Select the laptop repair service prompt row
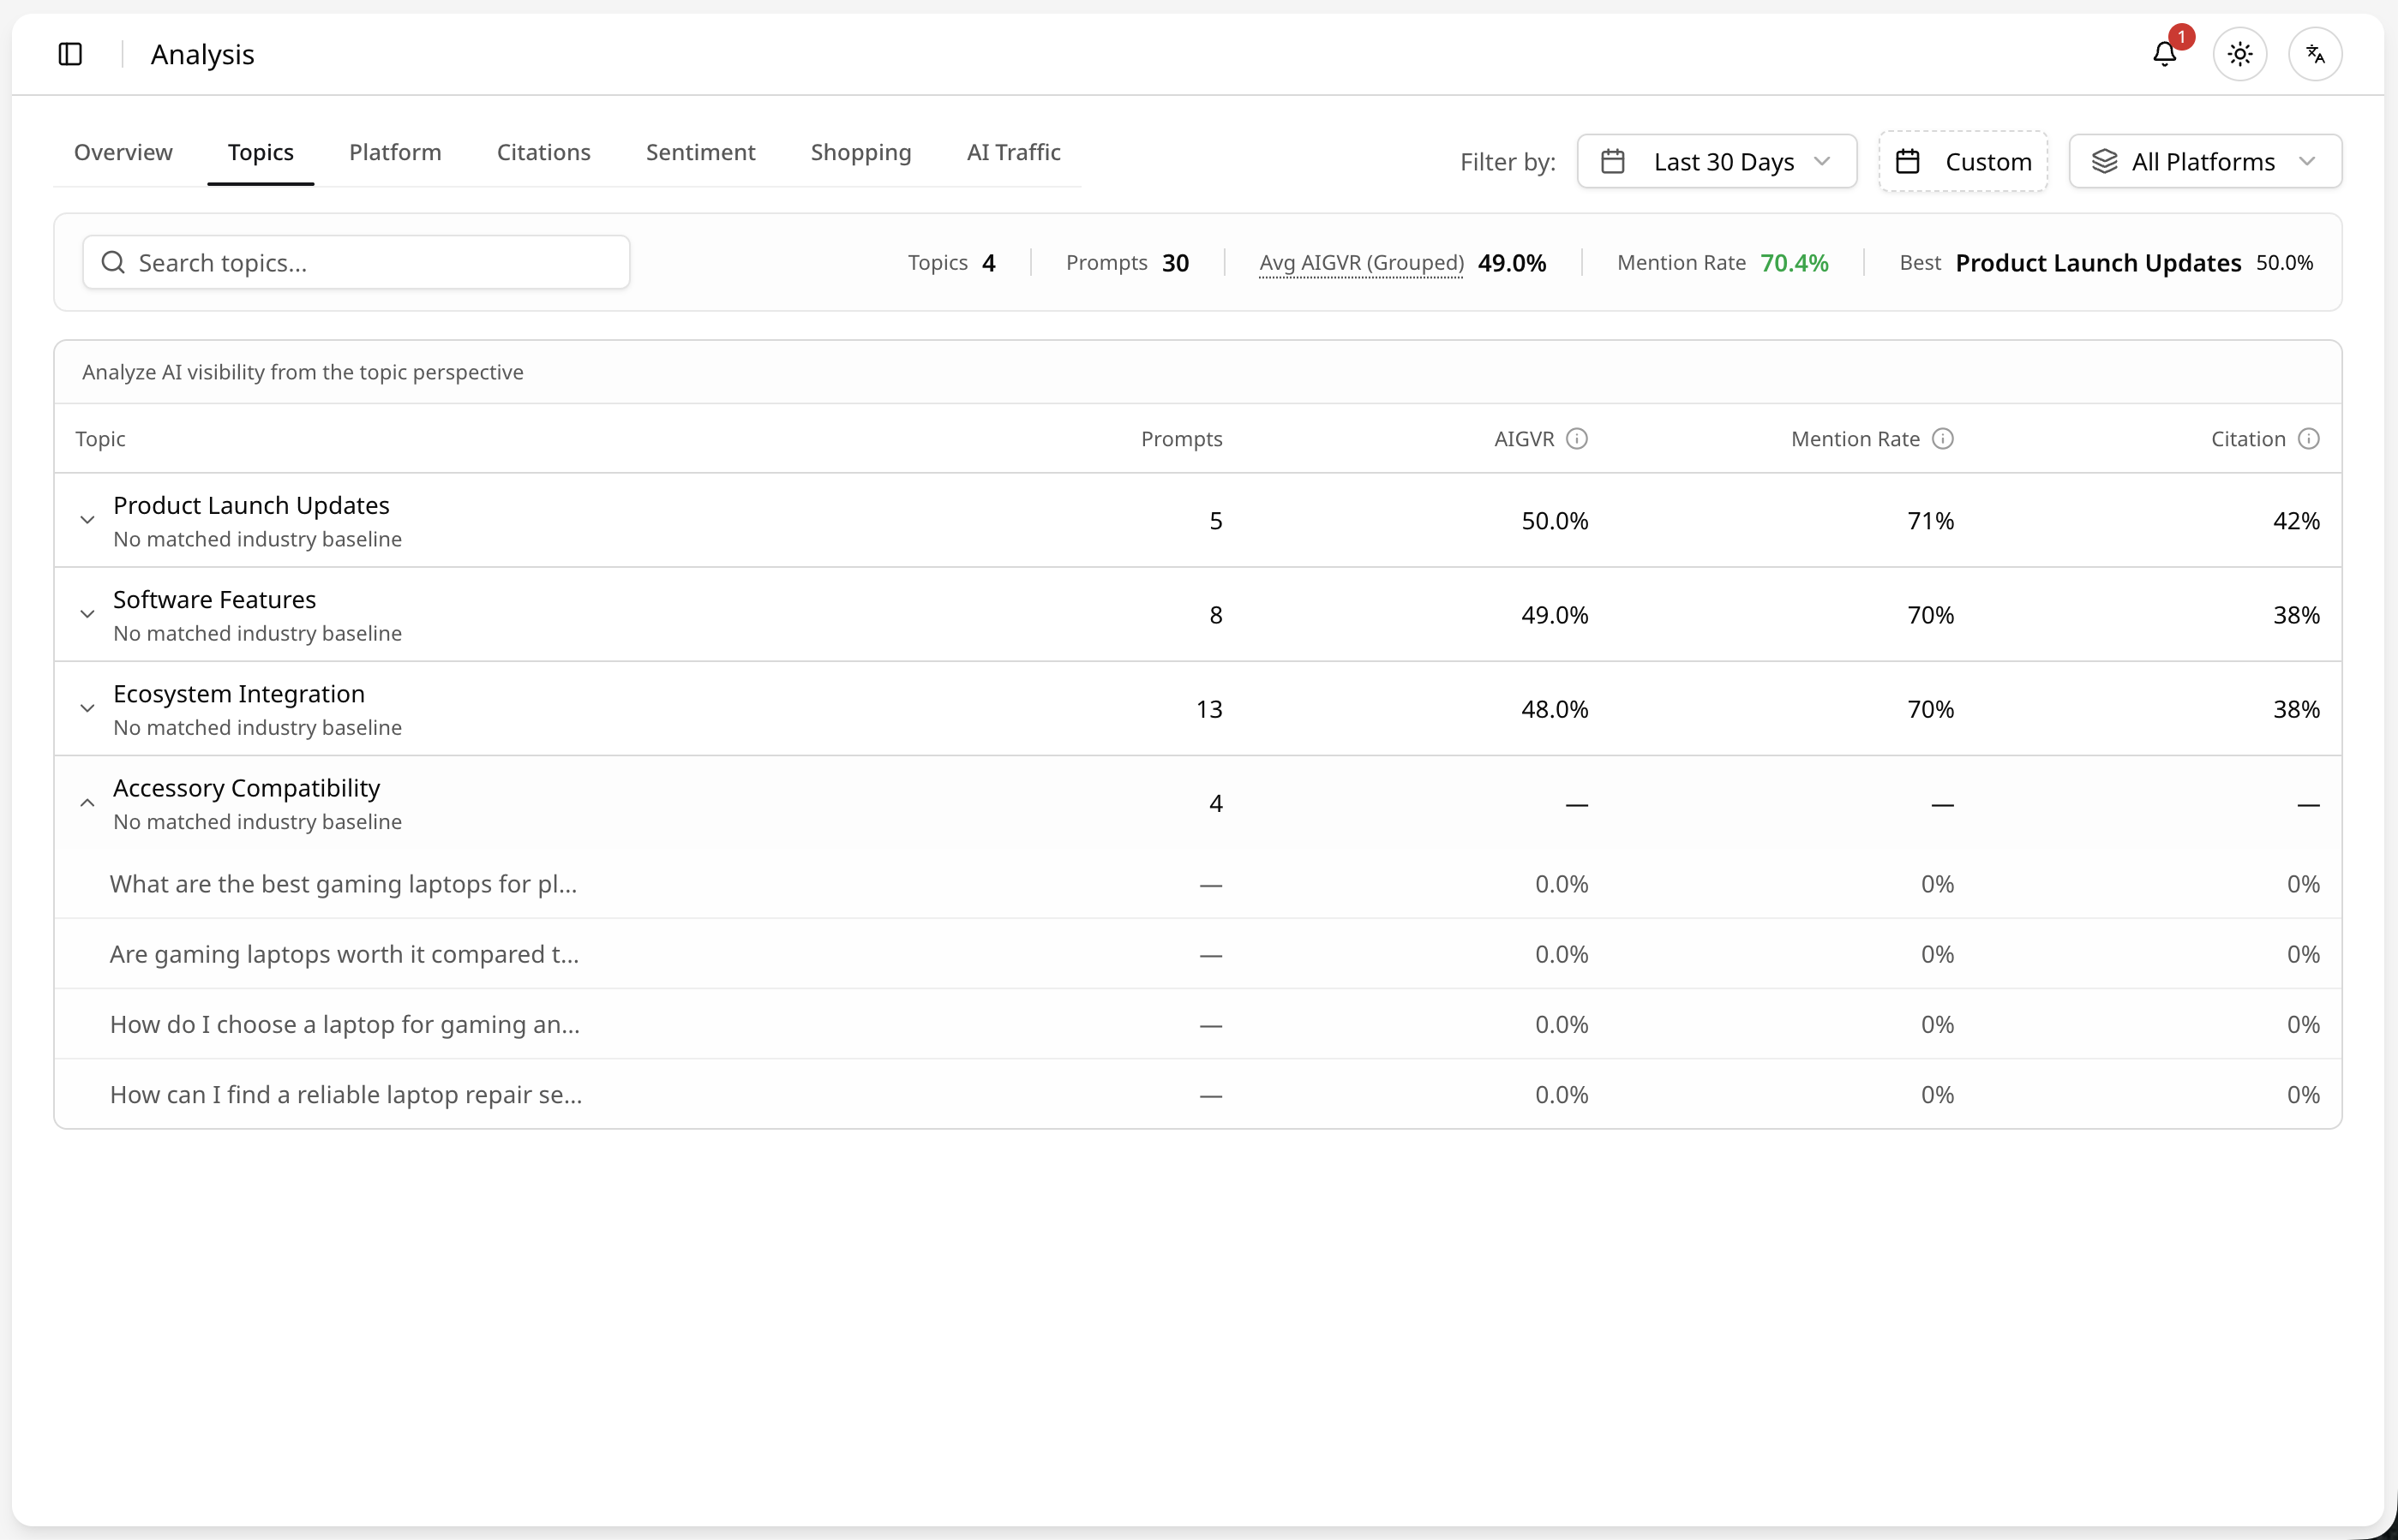 tap(1197, 1094)
